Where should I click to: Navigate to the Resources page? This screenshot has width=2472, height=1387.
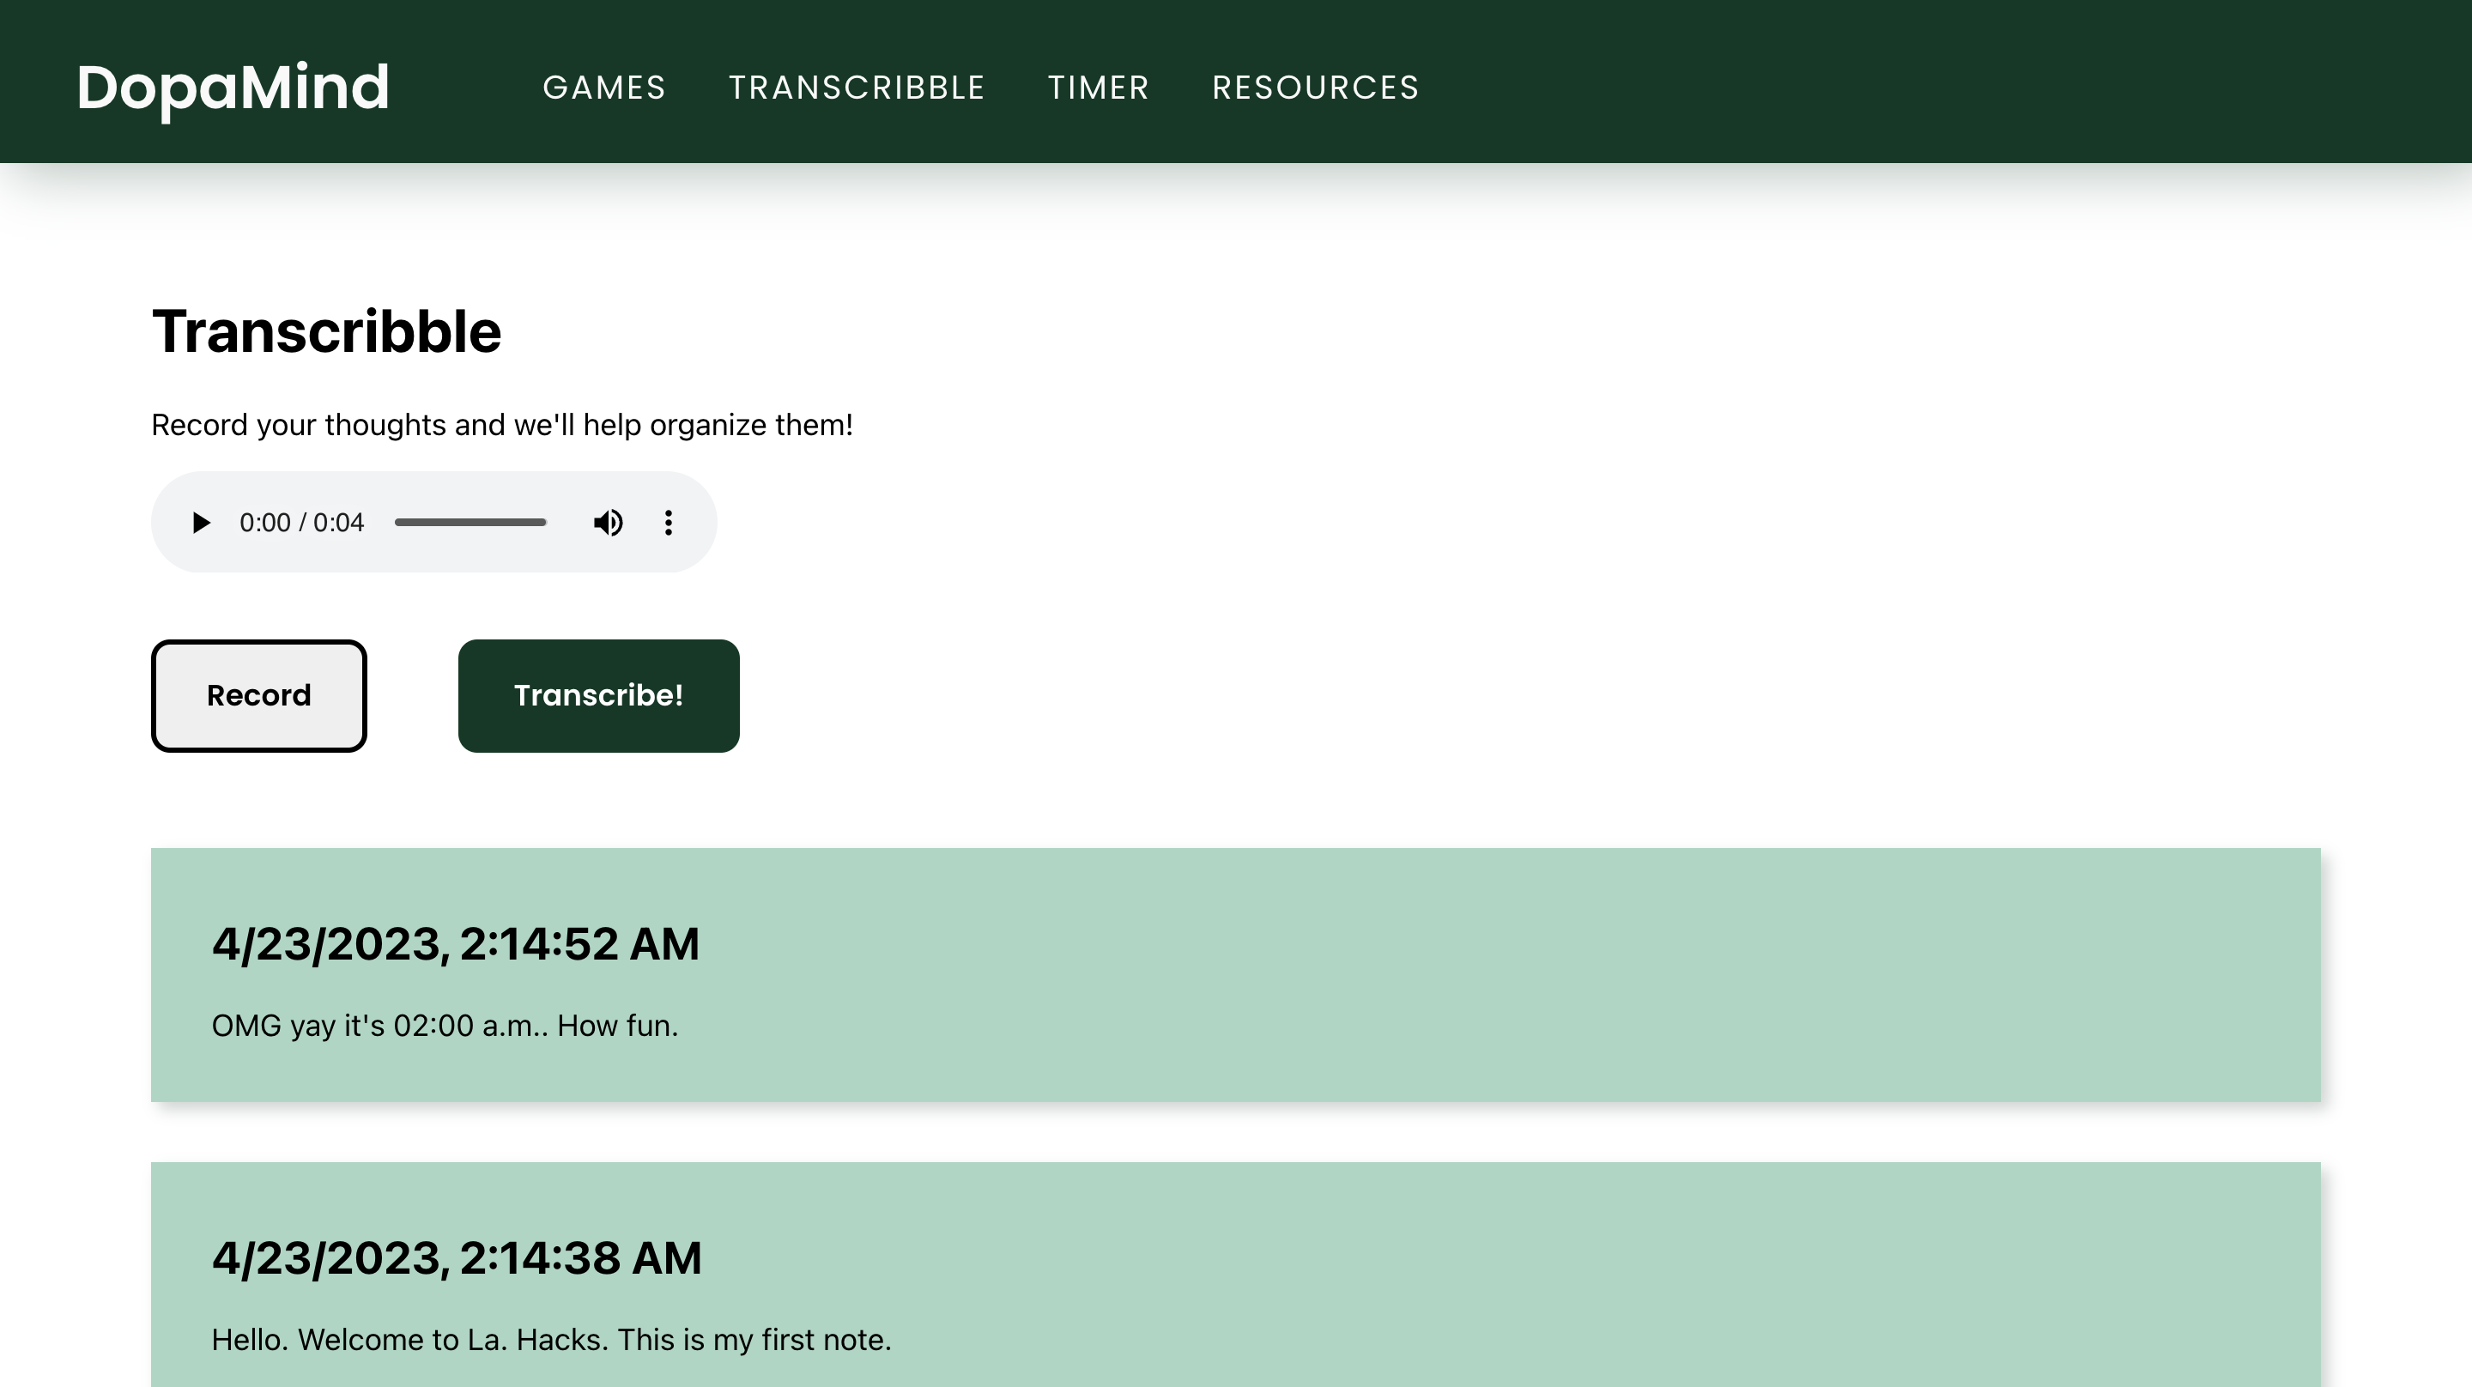click(x=1315, y=88)
